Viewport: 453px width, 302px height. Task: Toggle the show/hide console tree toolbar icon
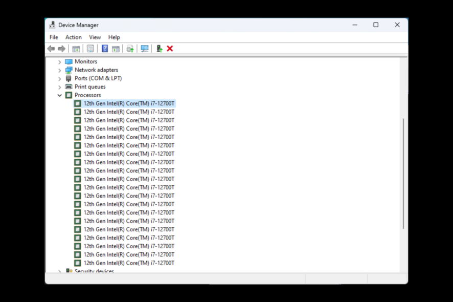(x=76, y=49)
